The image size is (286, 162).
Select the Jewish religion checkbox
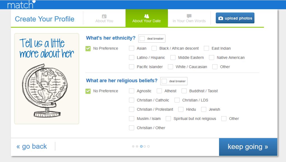204,109
